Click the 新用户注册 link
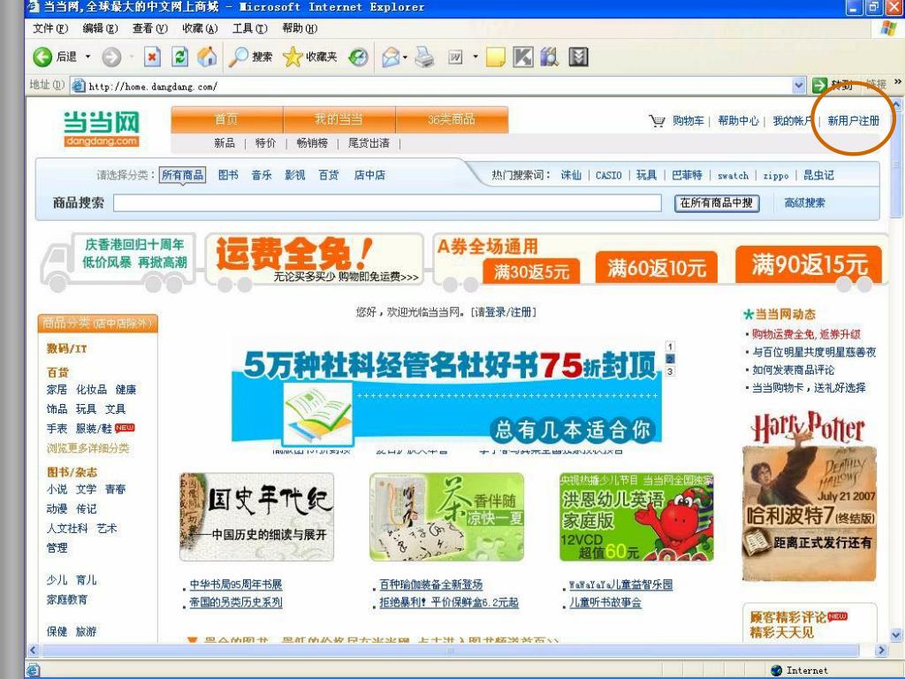Screen dimensions: 905x679 tap(853, 120)
